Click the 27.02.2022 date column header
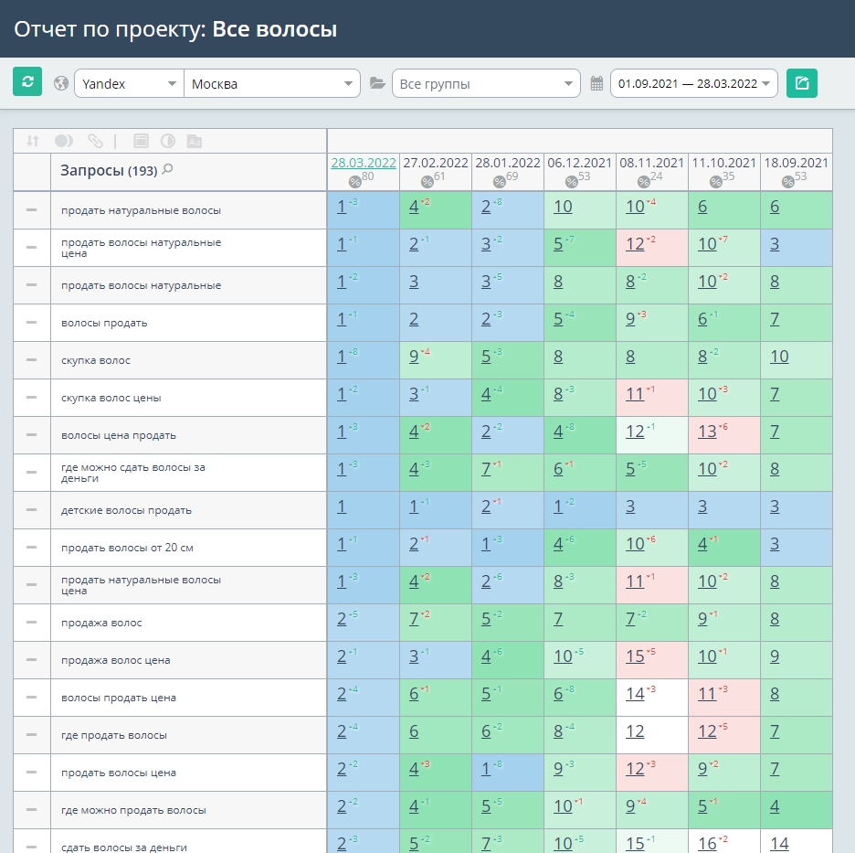 click(435, 163)
